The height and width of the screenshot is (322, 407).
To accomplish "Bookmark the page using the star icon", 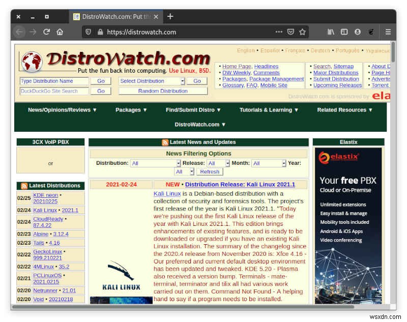I will tap(302, 32).
